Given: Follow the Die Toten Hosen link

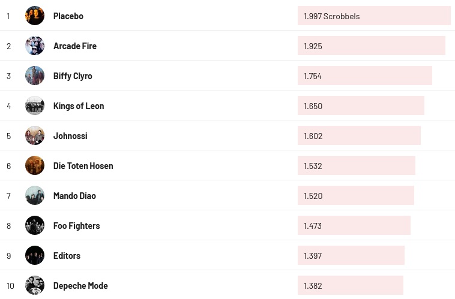Looking at the screenshot, I should click(83, 166).
